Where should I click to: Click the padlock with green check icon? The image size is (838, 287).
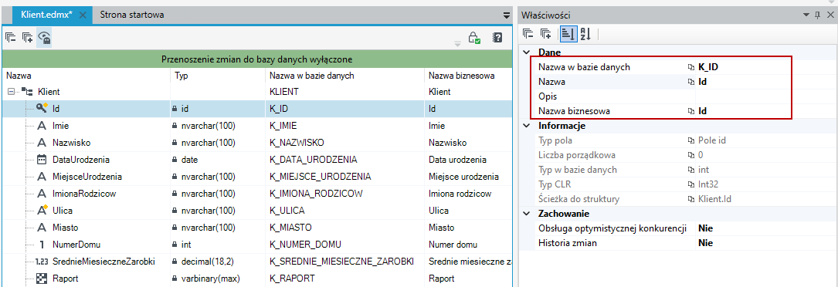pos(474,38)
